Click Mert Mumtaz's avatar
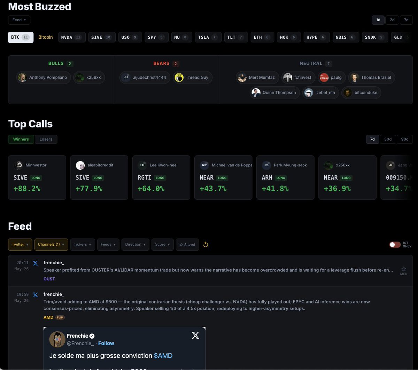Image resolution: width=418 pixels, height=370 pixels. pyautogui.click(x=242, y=77)
